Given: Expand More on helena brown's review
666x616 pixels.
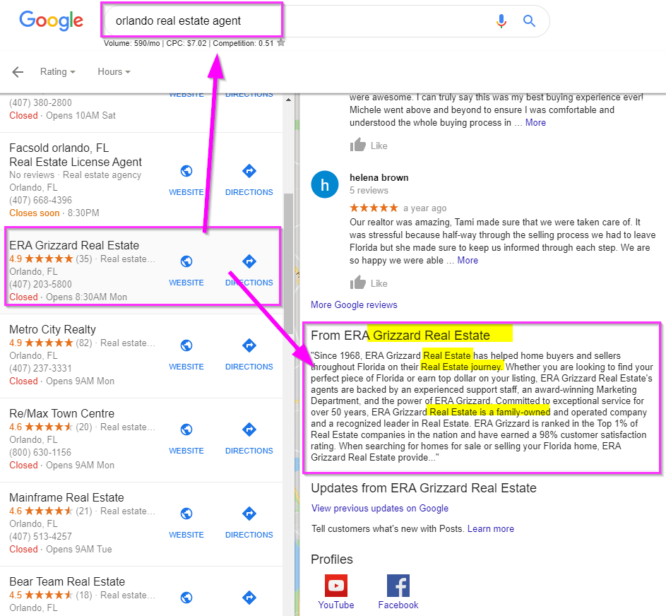Looking at the screenshot, I should [468, 261].
